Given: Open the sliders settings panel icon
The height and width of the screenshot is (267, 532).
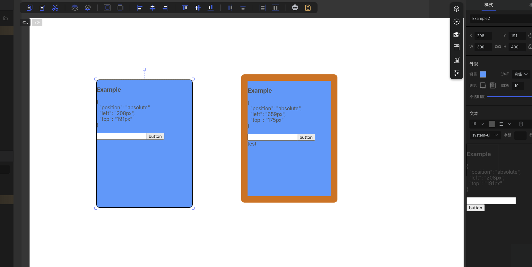Looking at the screenshot, I should click(x=457, y=73).
